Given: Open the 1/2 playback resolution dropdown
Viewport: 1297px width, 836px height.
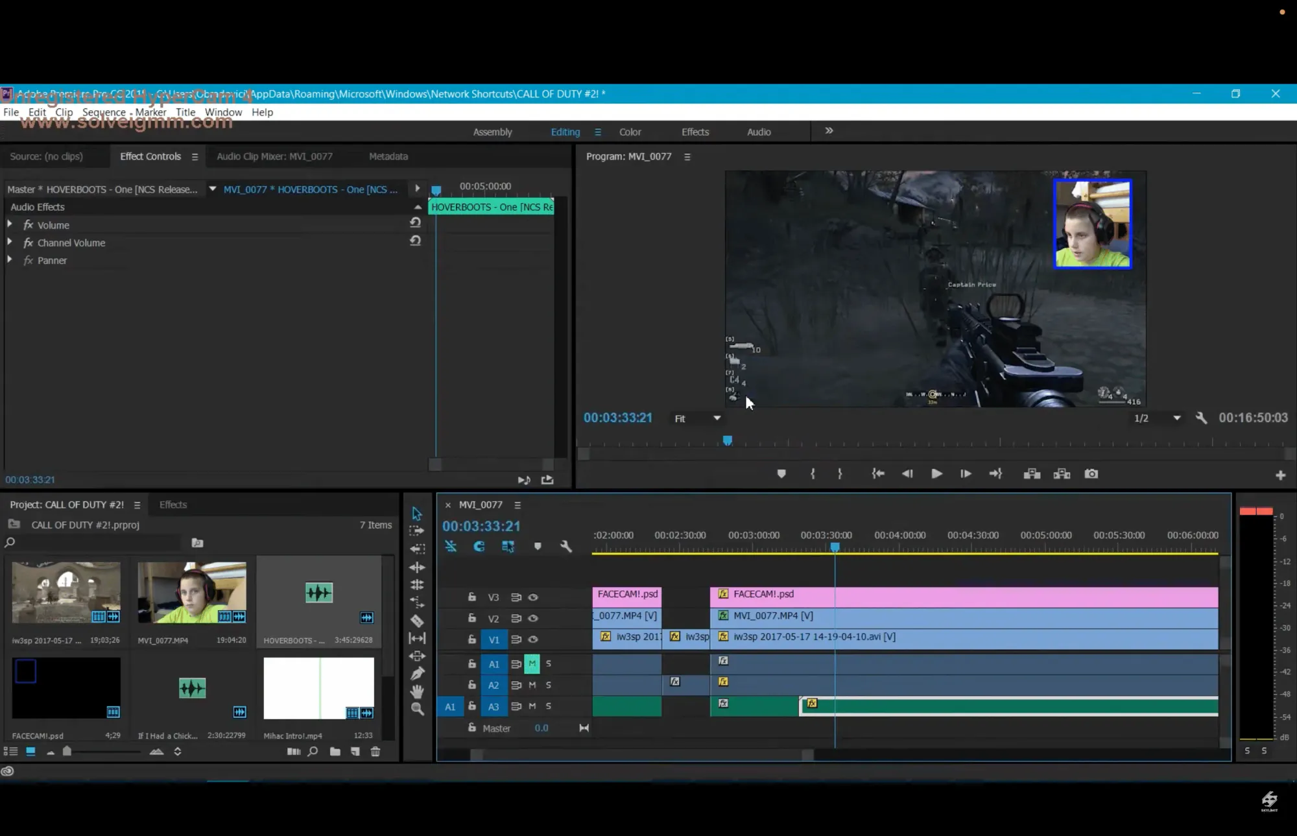Looking at the screenshot, I should pyautogui.click(x=1158, y=418).
